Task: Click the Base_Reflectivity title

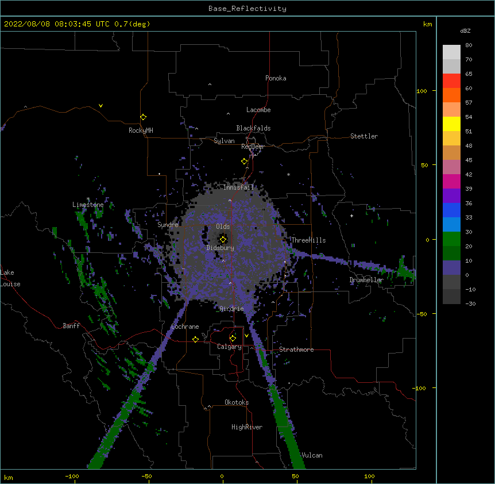Action: 247,9
